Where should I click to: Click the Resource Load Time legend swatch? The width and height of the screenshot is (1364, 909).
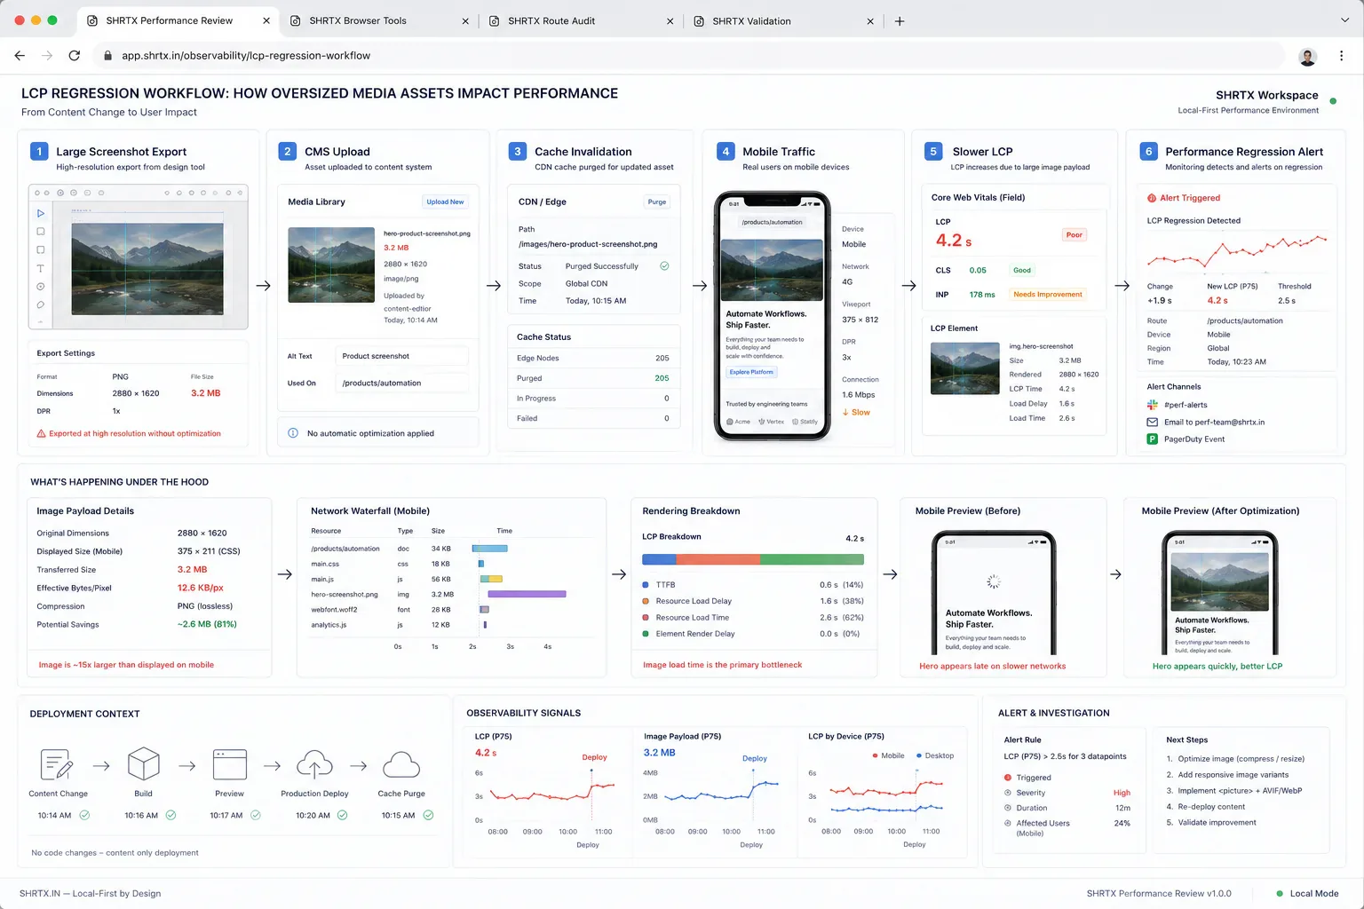(646, 618)
